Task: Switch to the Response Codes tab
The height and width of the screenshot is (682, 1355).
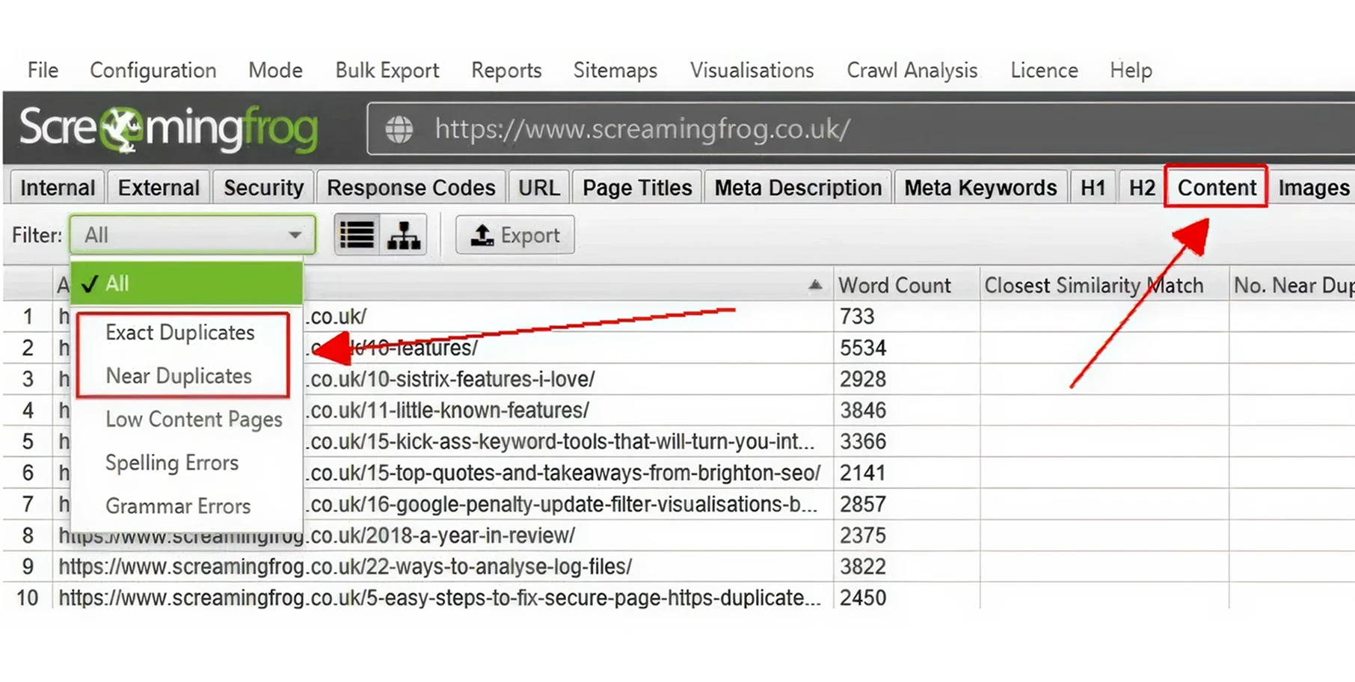Action: (x=411, y=188)
